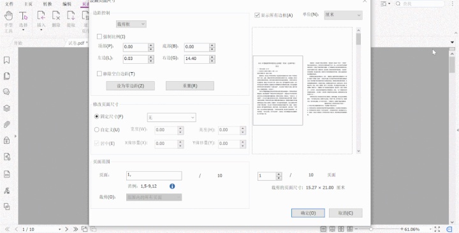The image size is (459, 233).
Task: Open the 单位 units dropdown (厘米)
Action: coord(343,15)
